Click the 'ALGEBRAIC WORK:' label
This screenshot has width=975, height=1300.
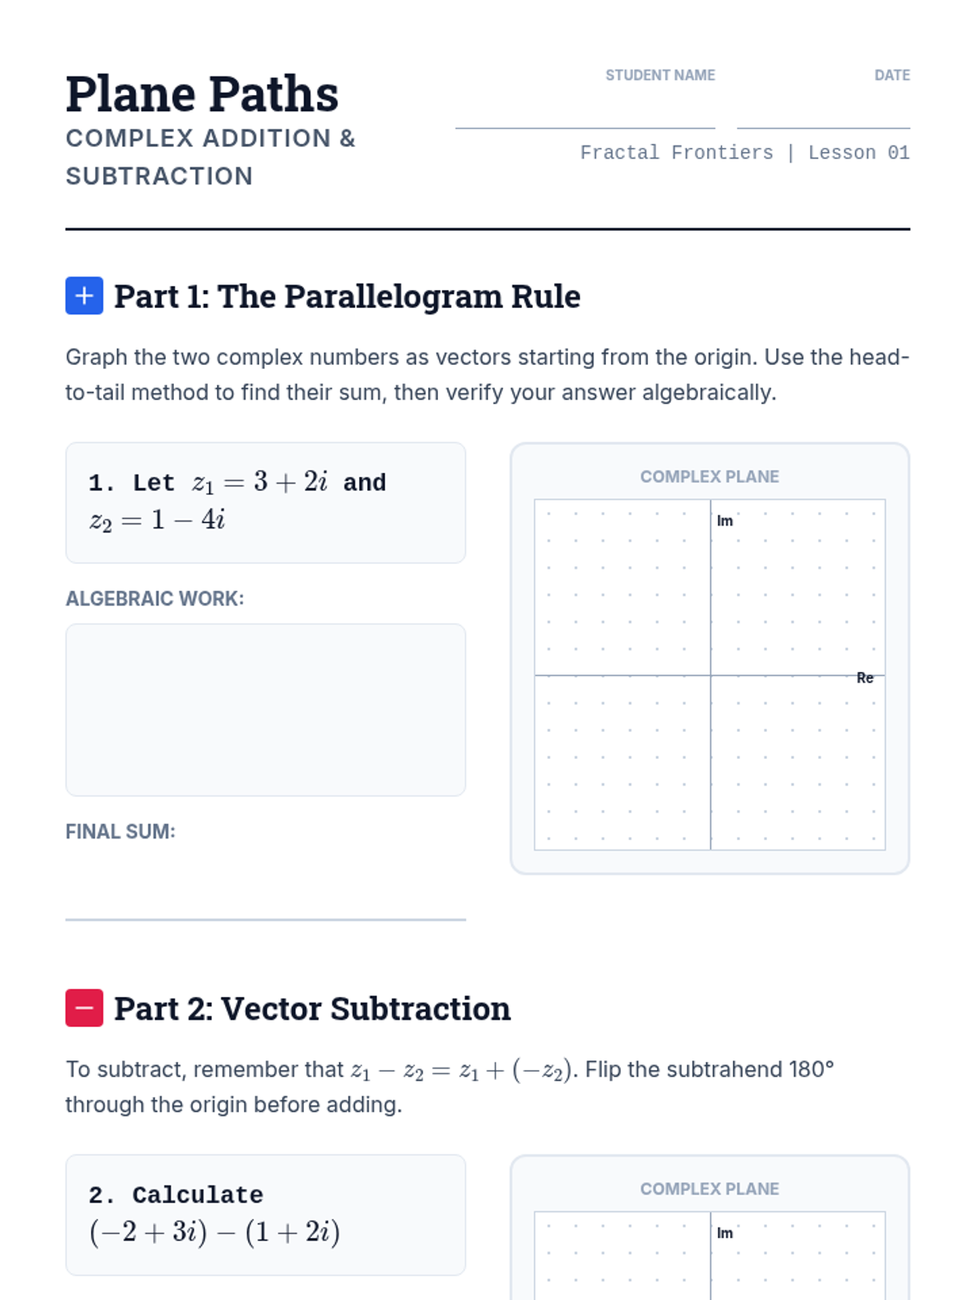(154, 599)
